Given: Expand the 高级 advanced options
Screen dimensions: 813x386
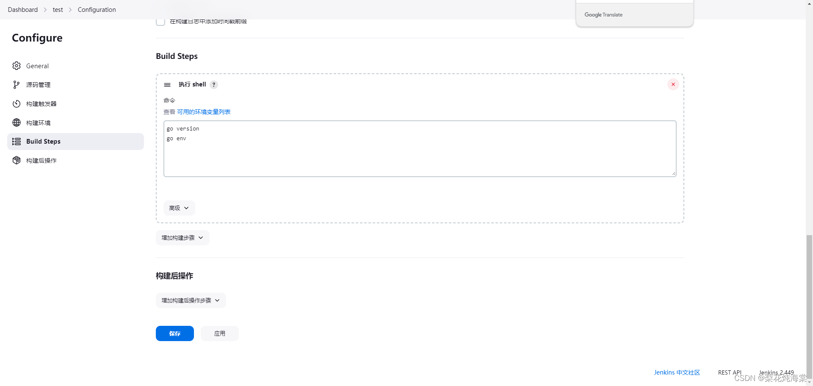Looking at the screenshot, I should [x=179, y=208].
